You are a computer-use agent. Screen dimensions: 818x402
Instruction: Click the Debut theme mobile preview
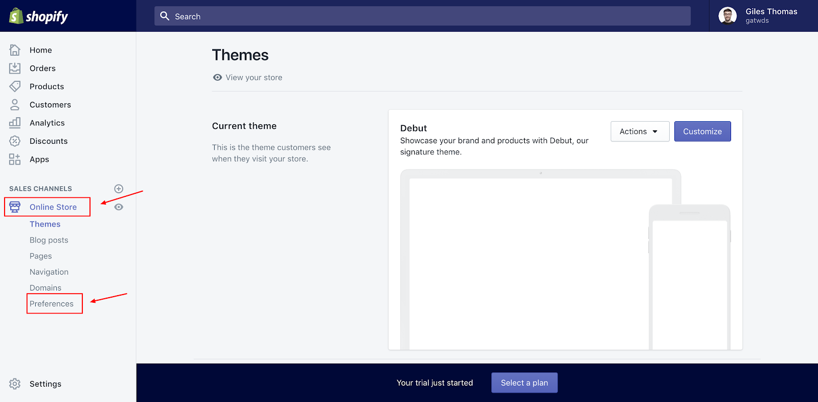tap(690, 277)
